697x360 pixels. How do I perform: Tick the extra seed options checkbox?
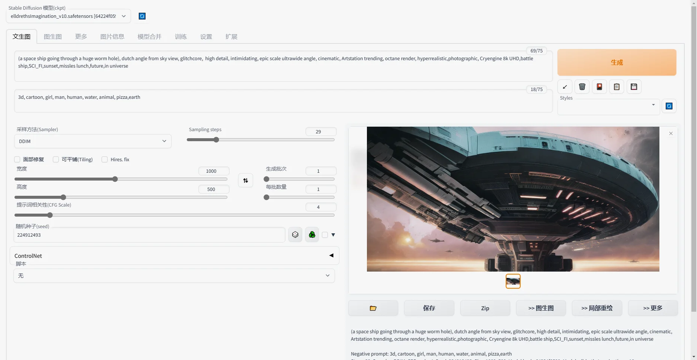coord(325,235)
